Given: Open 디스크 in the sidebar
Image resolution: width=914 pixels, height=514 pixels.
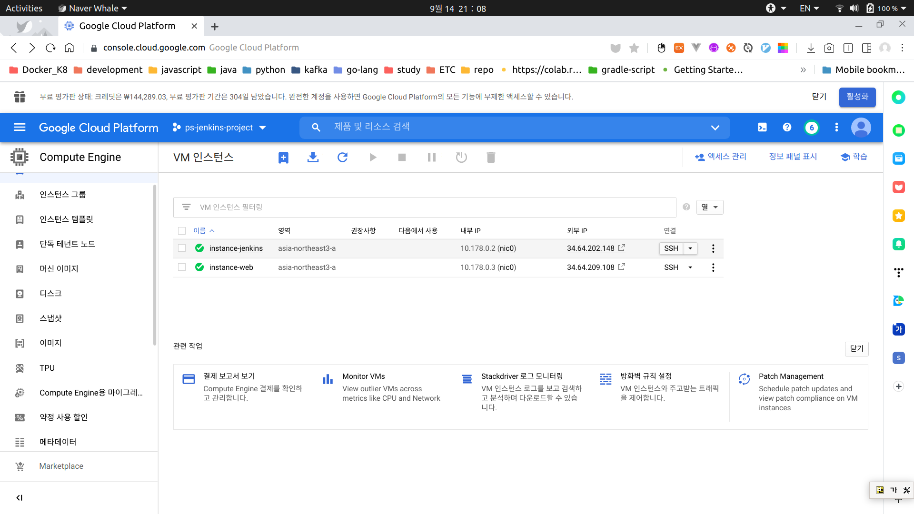Looking at the screenshot, I should click(50, 294).
